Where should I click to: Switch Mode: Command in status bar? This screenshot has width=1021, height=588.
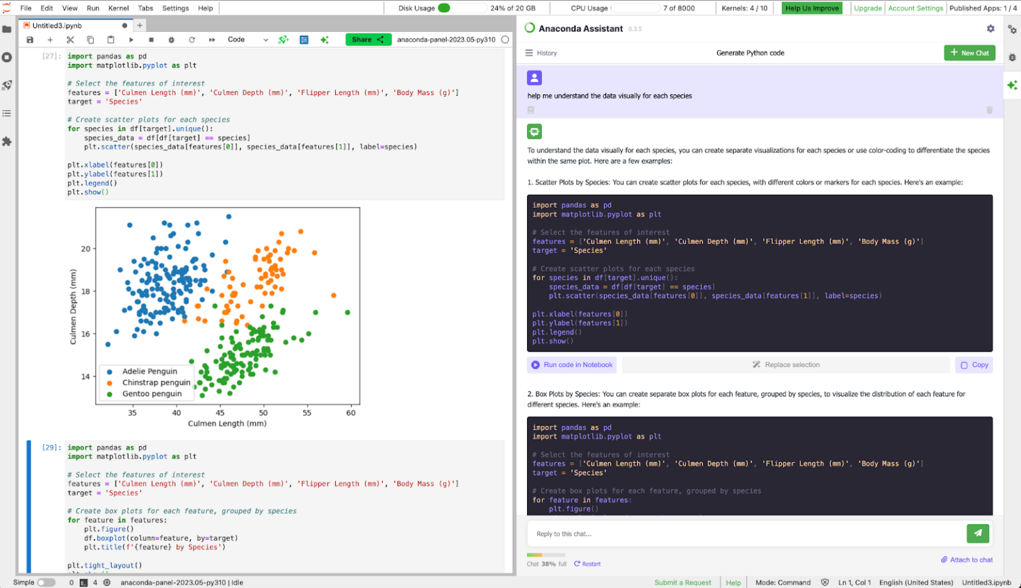(783, 582)
